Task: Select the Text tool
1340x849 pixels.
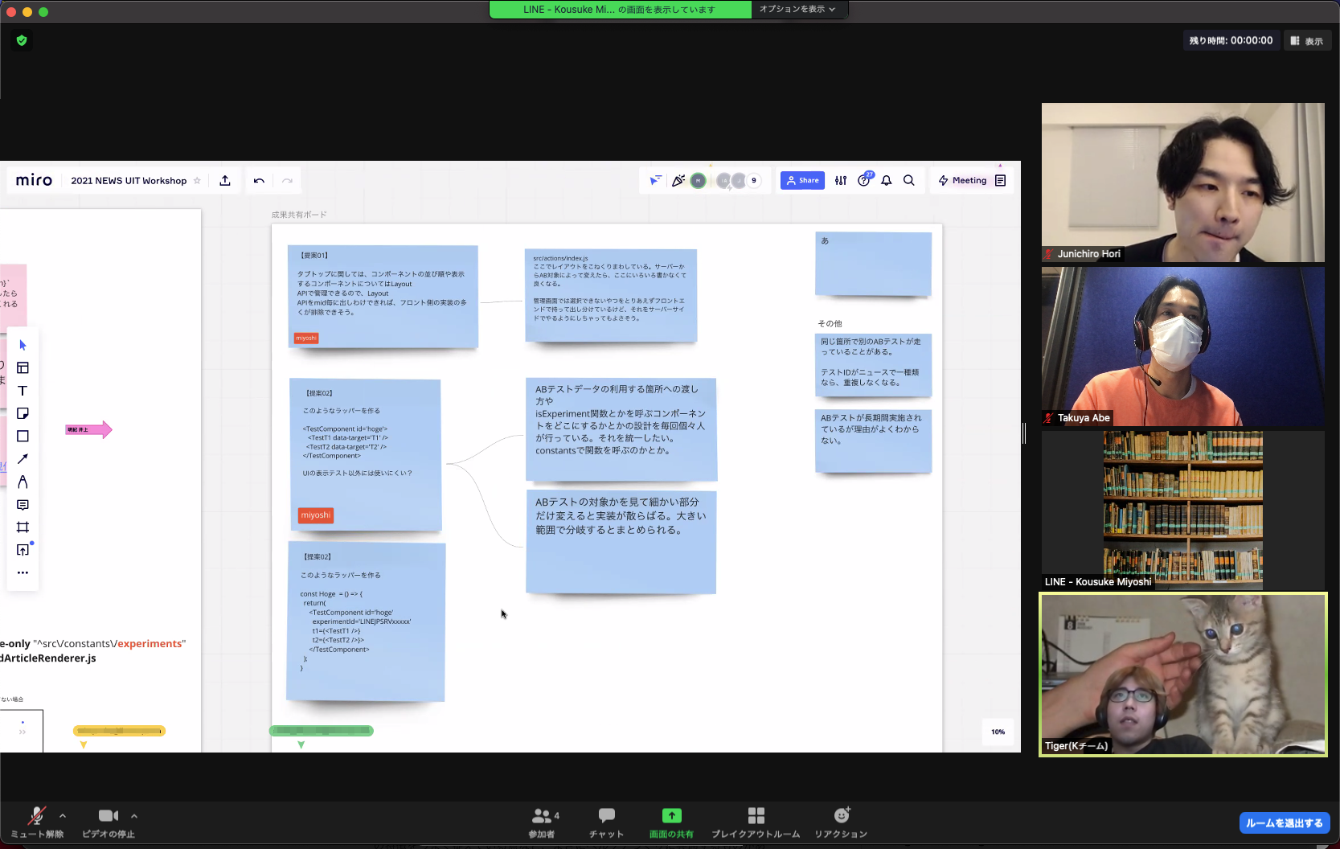Action: 23,391
